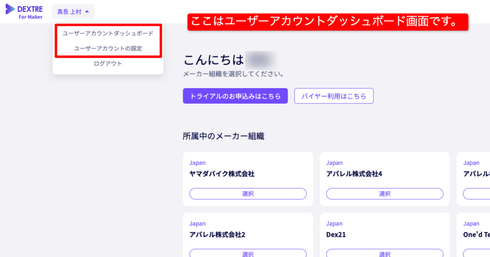Screen dimensions: 490x257
Task: Click the DEXTRE For Maker logo
Action: point(24,11)
